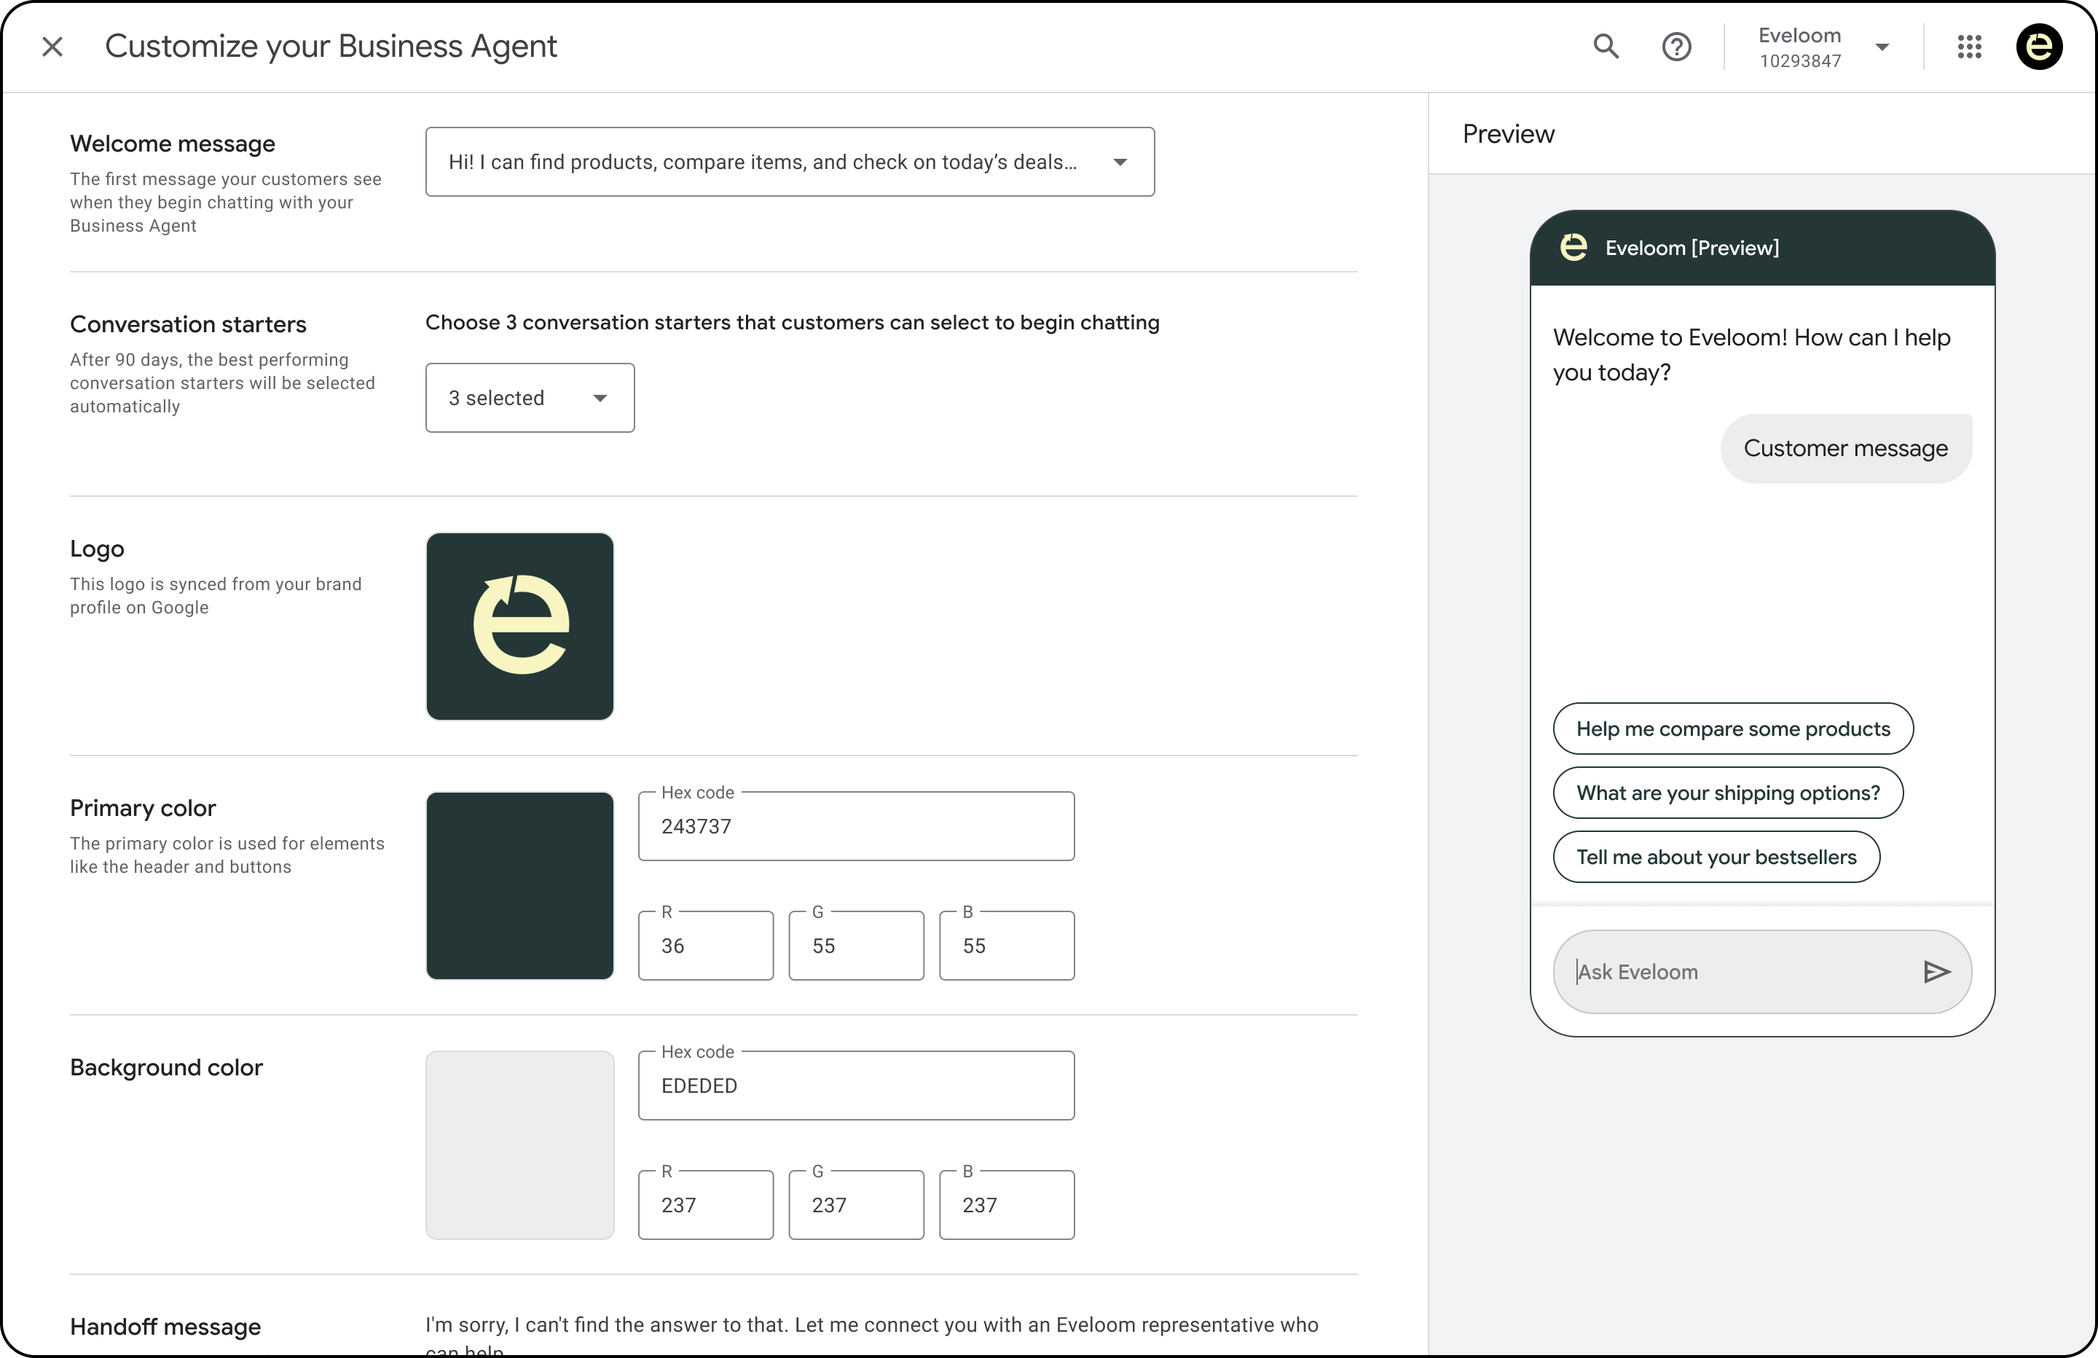Select the synced brand logo image
The width and height of the screenshot is (2098, 1358).
pos(519,627)
